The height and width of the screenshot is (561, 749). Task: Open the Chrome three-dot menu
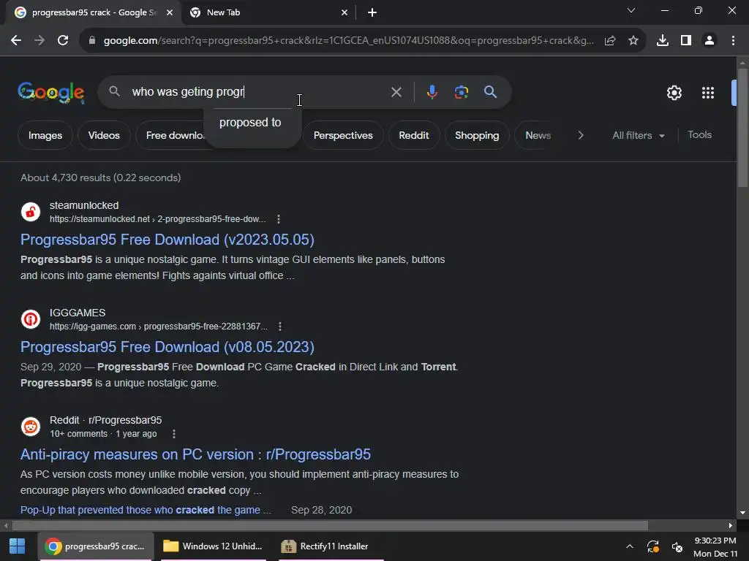[x=733, y=41]
